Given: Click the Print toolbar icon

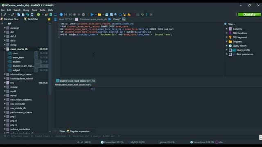Looking at the screenshot, I should pyautogui.click(x=32, y=15).
